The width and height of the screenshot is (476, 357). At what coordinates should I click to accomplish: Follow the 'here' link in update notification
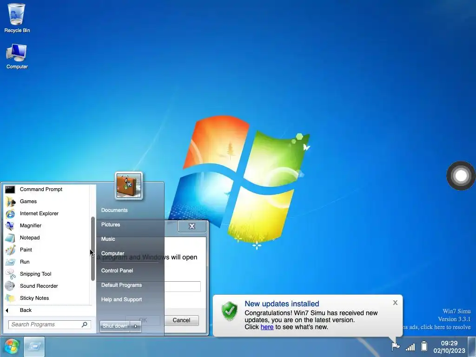pos(267,327)
